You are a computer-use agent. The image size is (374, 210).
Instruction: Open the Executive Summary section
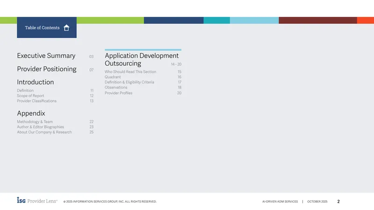pyautogui.click(x=46, y=56)
